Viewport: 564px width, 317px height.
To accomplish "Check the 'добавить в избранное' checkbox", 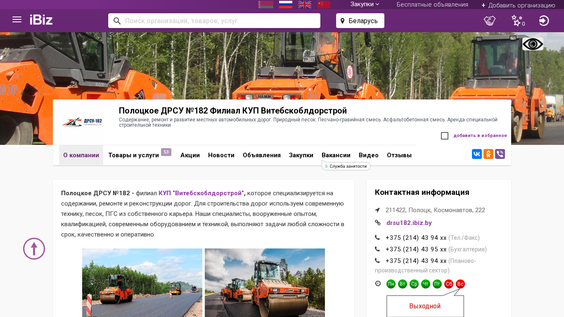I will (445, 136).
